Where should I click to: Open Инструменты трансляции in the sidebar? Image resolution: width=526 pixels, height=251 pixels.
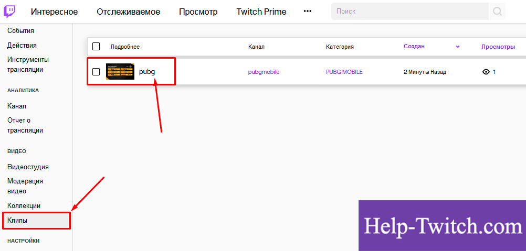(28, 64)
